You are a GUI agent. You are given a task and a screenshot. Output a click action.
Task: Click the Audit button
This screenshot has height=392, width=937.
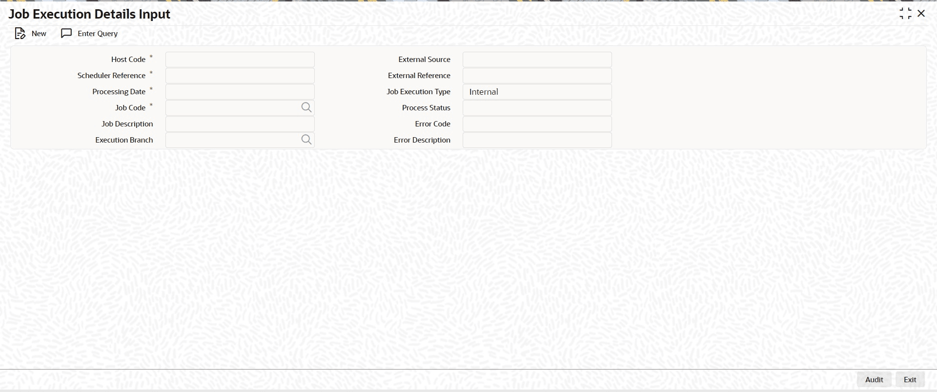point(874,379)
